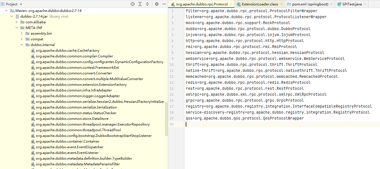Click the dubbo=DubboProtocol line in editor
This screenshot has width=380, height=169.
tap(248, 29)
